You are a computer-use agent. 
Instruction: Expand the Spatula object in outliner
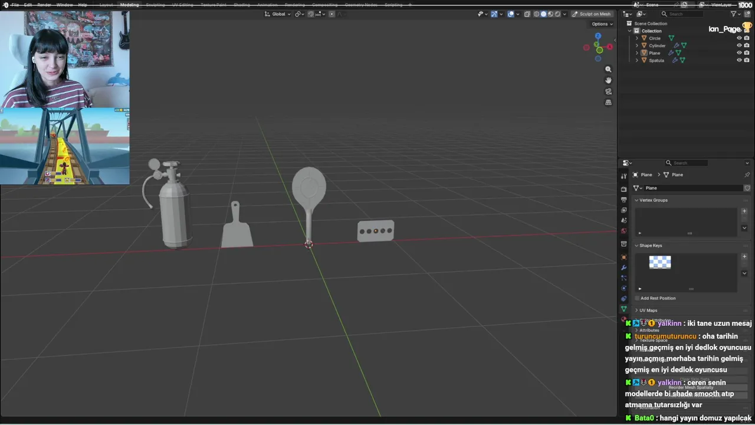click(636, 60)
